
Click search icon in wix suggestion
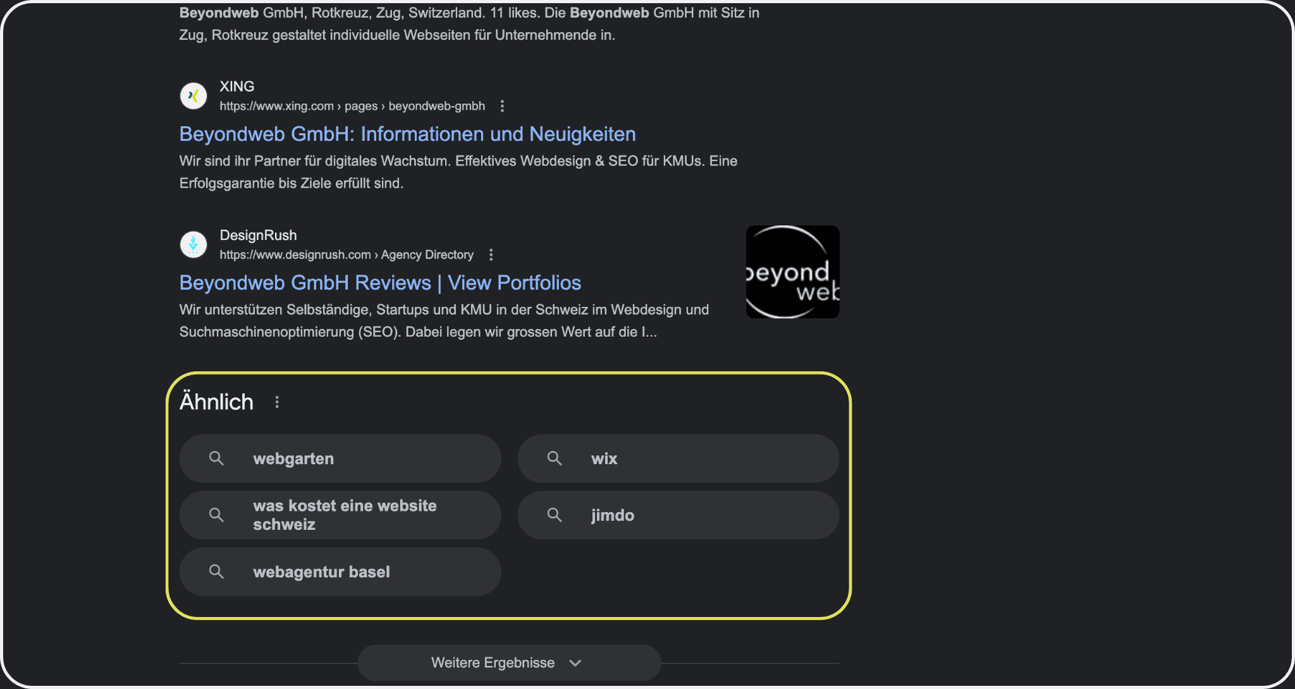pyautogui.click(x=555, y=458)
